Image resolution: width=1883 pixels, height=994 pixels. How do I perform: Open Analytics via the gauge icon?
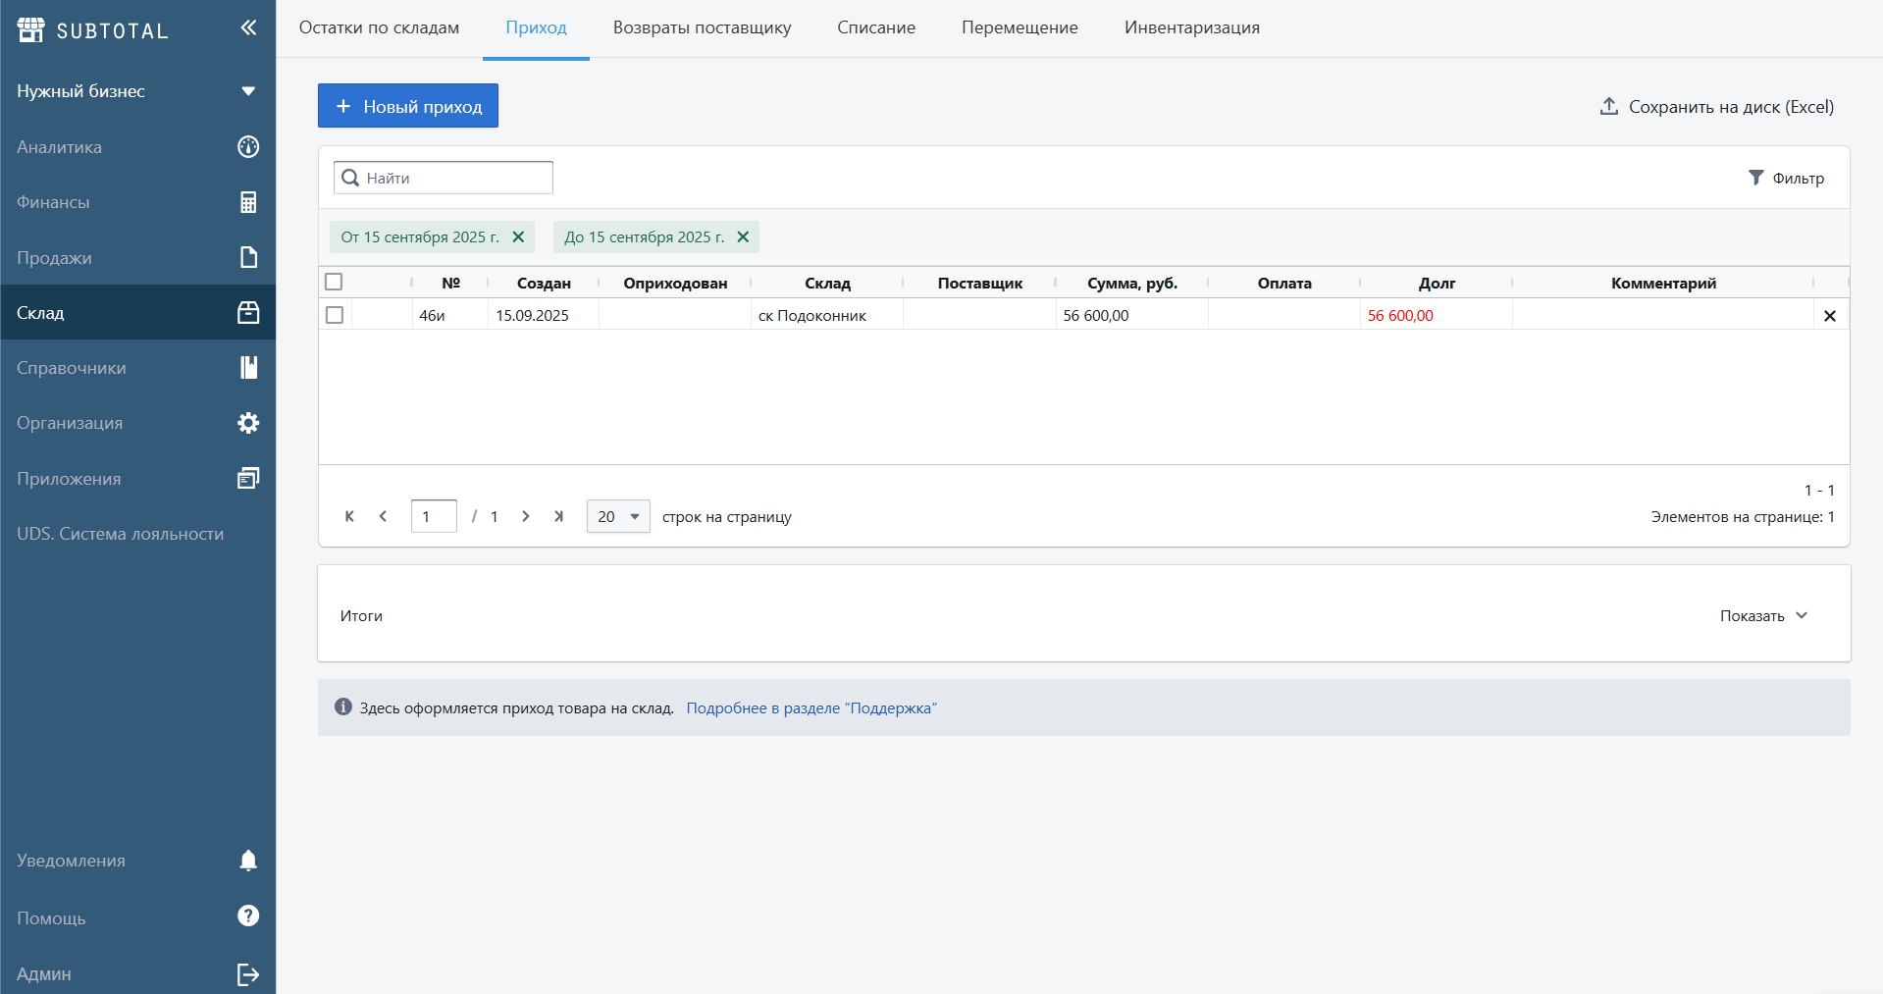click(248, 147)
